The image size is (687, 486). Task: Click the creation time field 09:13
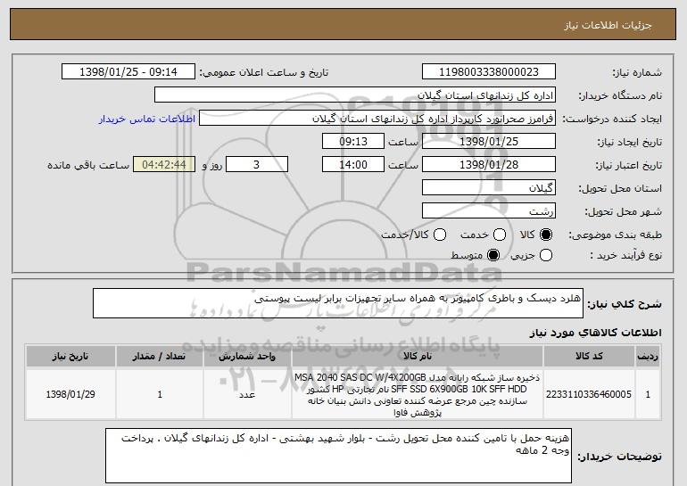tap(353, 142)
